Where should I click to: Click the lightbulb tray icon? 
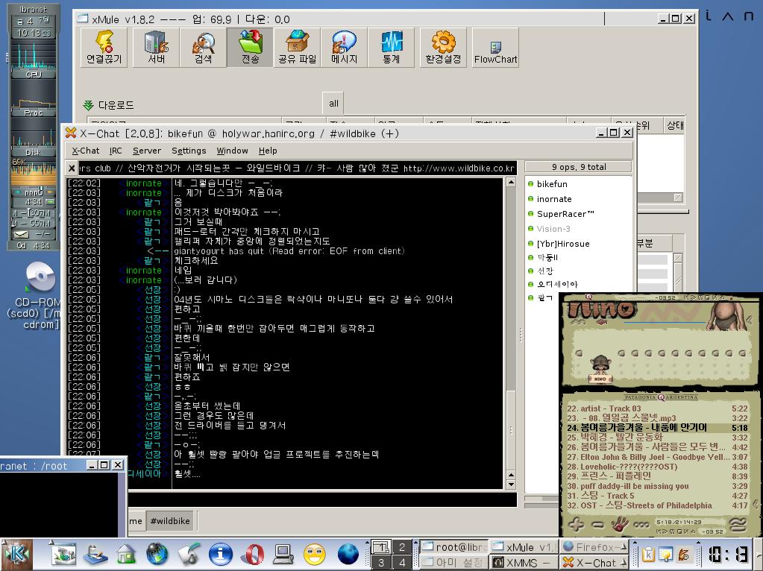666,555
